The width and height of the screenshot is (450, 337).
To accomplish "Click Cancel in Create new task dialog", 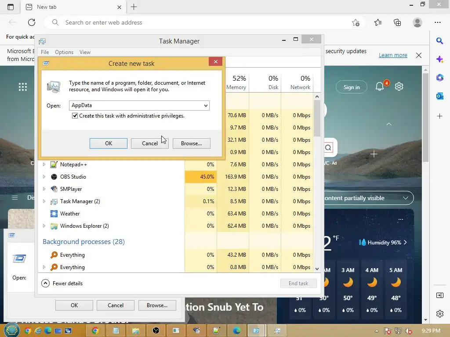I will (150, 143).
